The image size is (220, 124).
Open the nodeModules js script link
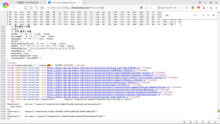pyautogui.click(x=91, y=70)
